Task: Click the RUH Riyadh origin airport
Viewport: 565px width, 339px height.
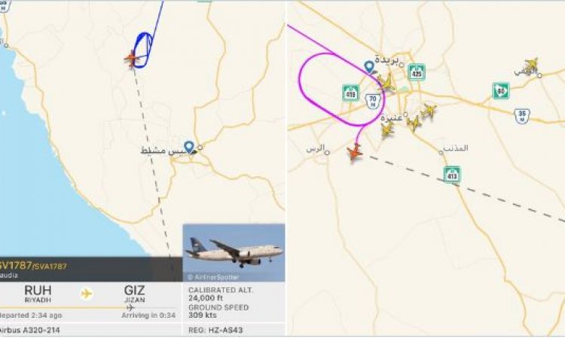Action: coord(38,294)
